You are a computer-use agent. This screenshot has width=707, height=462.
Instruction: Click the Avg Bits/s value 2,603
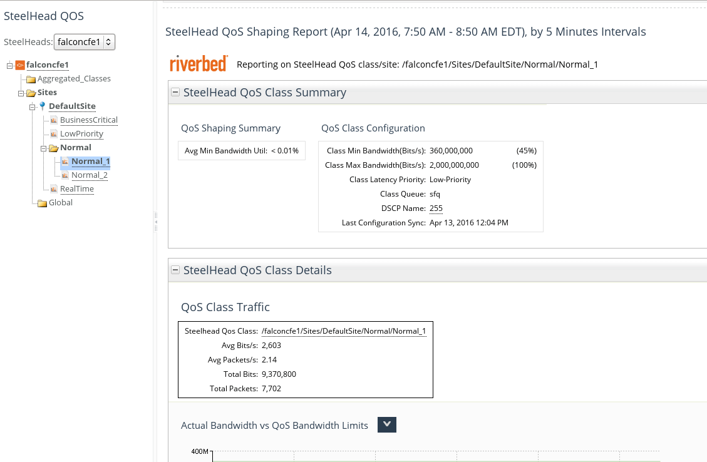[x=271, y=346]
